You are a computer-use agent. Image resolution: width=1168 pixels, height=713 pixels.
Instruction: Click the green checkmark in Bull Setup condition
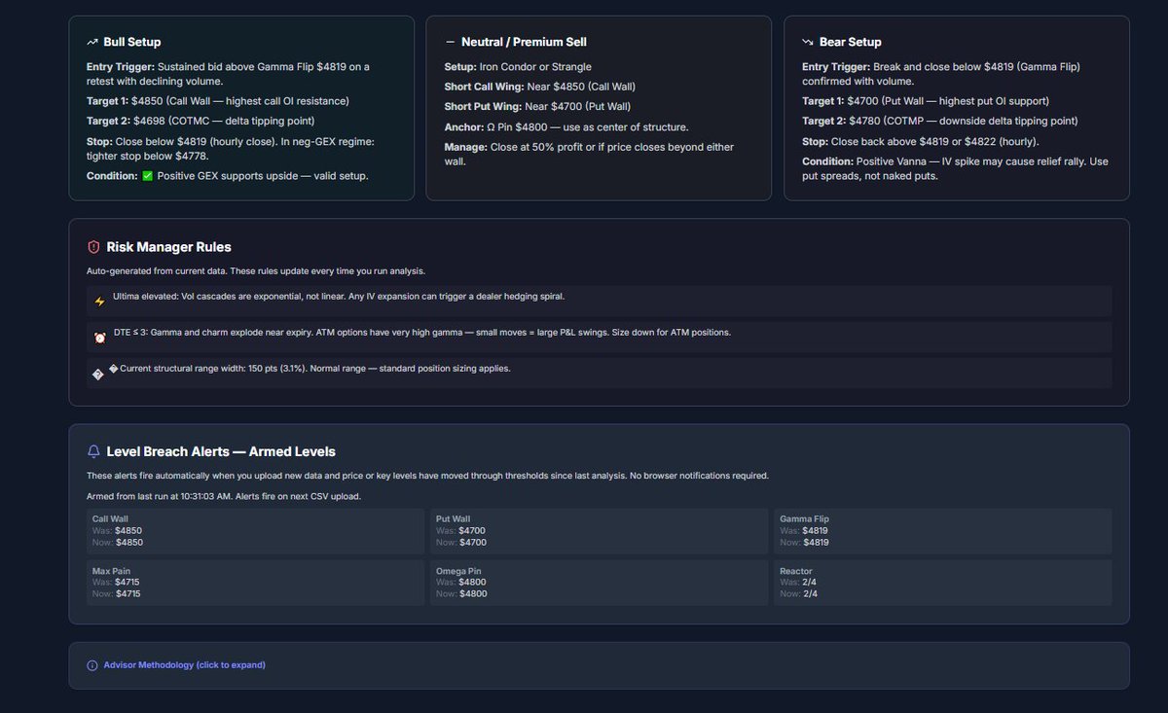pyautogui.click(x=146, y=176)
